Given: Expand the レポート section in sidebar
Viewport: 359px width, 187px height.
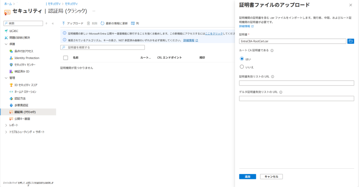Looking at the screenshot, I should point(6,125).
